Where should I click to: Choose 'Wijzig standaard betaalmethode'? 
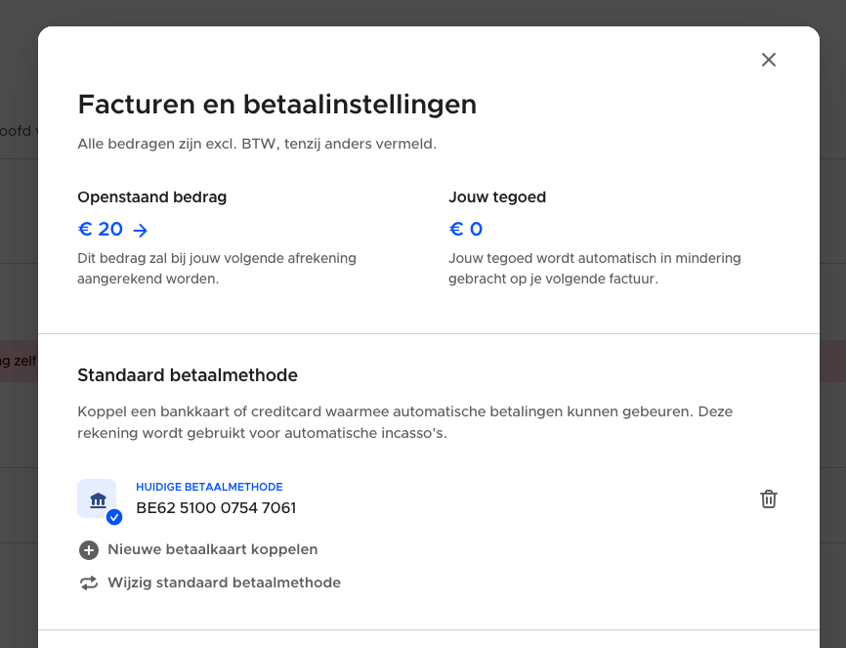tap(225, 583)
